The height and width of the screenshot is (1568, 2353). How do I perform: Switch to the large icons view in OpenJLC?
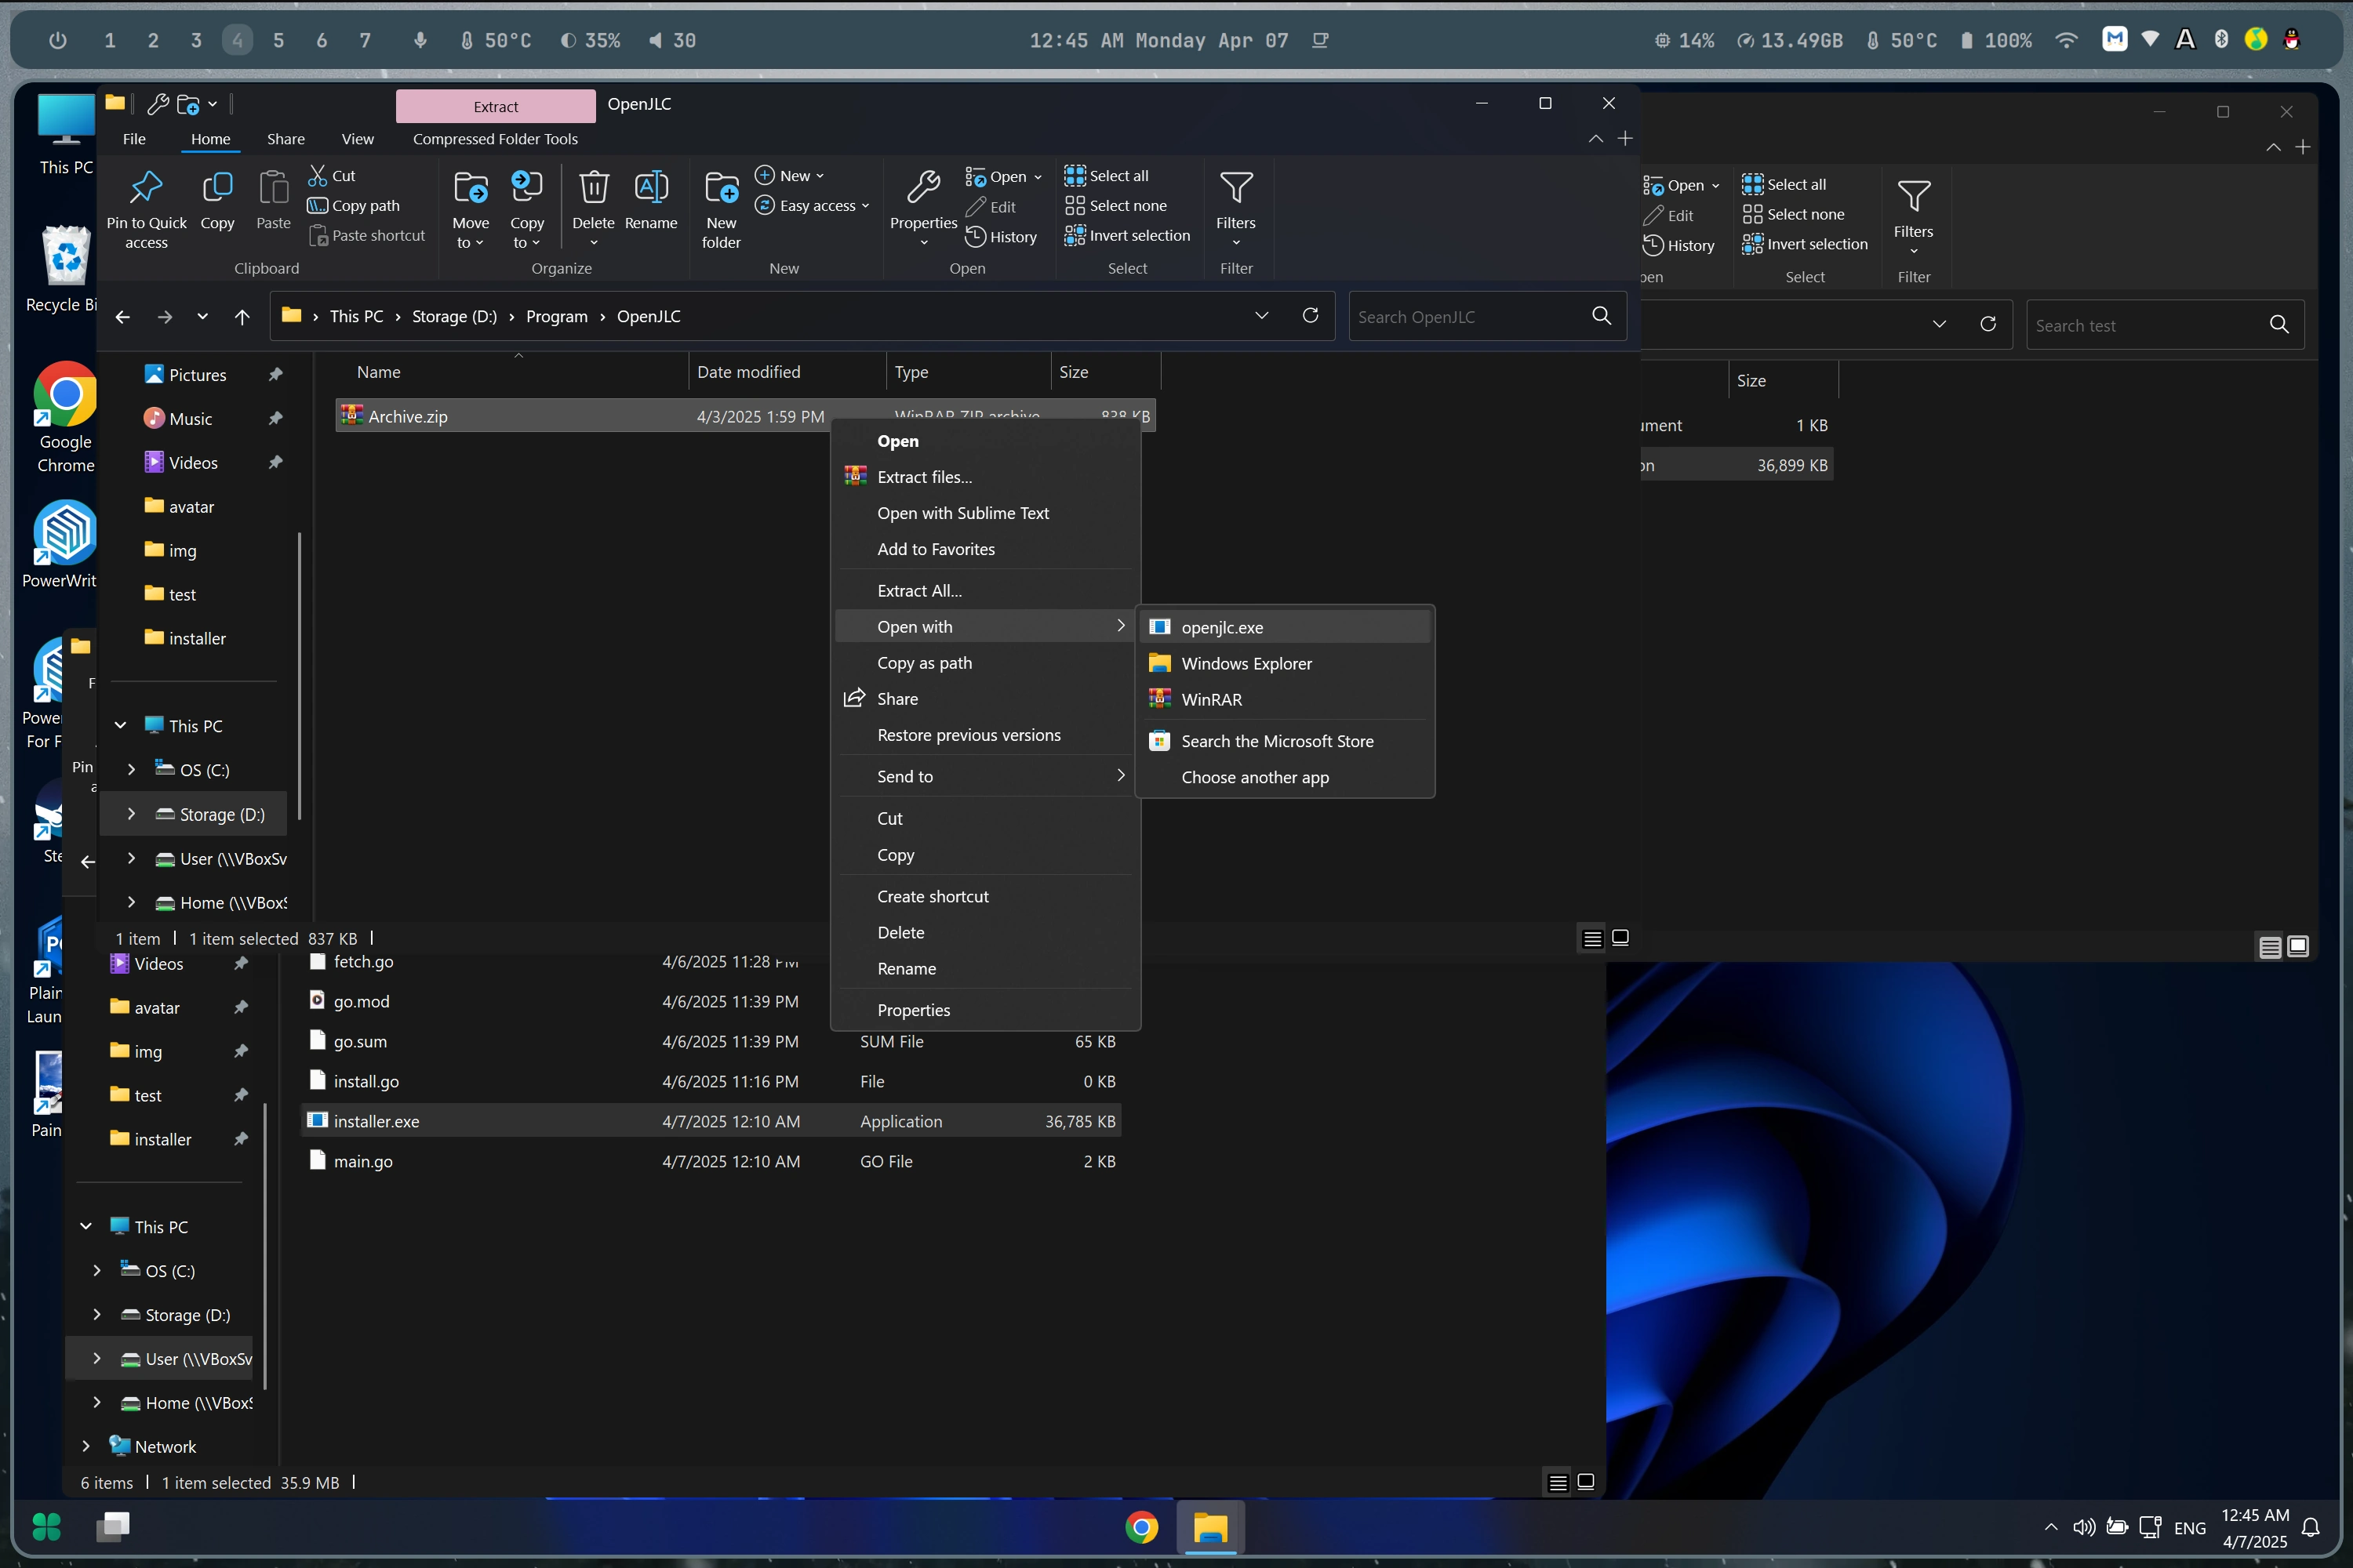(x=1620, y=938)
